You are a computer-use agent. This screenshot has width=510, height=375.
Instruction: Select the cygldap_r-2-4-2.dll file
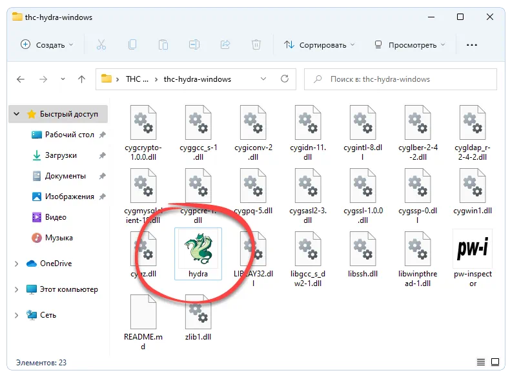point(473,133)
